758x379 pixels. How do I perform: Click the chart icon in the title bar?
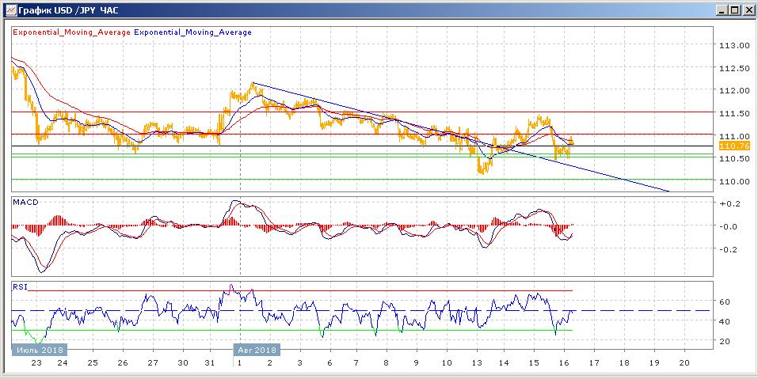click(x=10, y=9)
